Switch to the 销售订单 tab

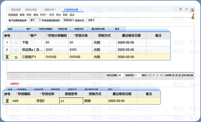point(50,10)
